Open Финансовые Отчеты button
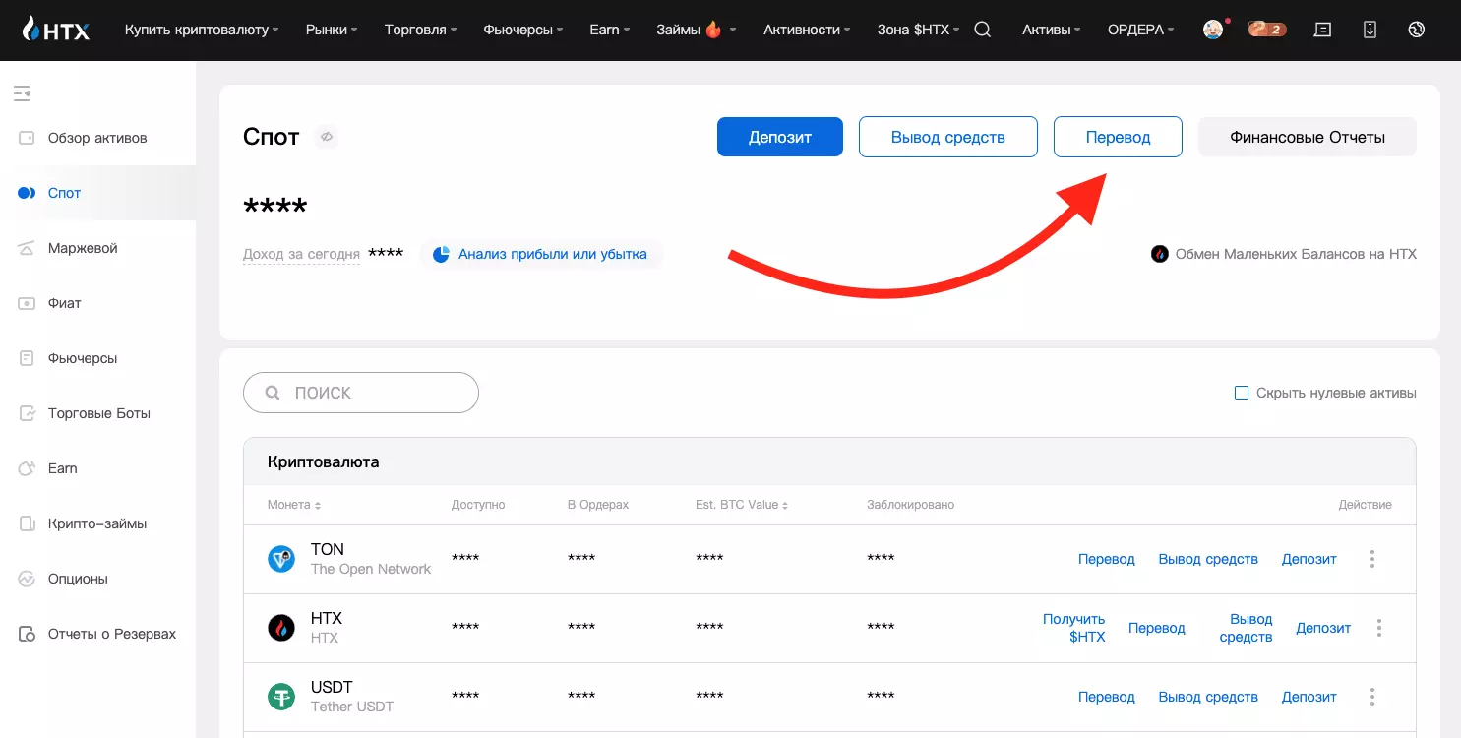The image size is (1461, 738). 1308,137
